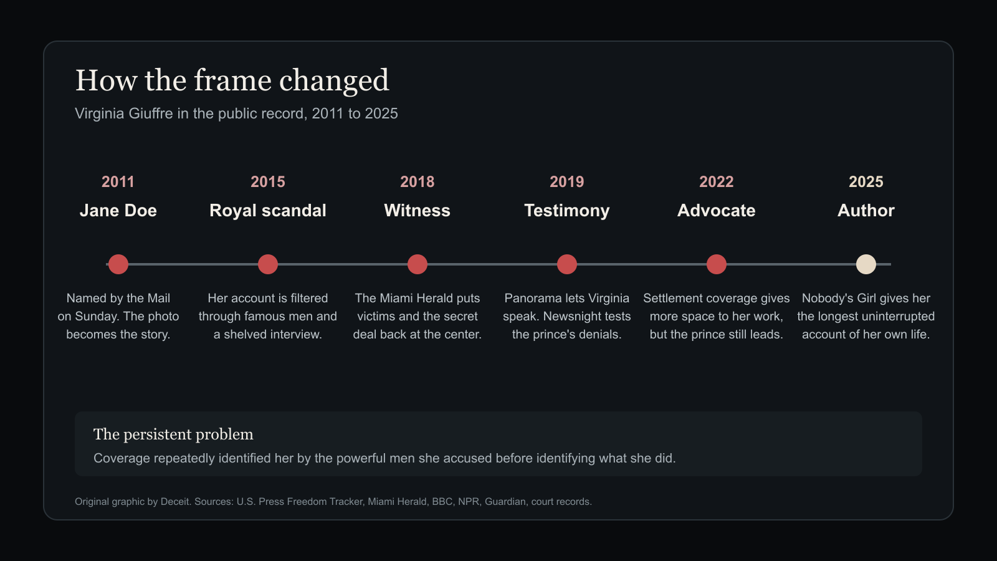
Task: Select the "How the frame changed" title
Action: (x=232, y=80)
